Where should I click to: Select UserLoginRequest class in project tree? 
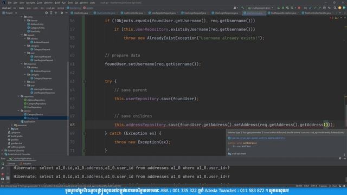coord(41,57)
